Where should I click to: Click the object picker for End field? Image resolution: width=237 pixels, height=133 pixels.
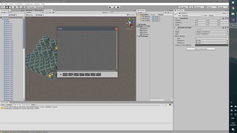coord(227,34)
